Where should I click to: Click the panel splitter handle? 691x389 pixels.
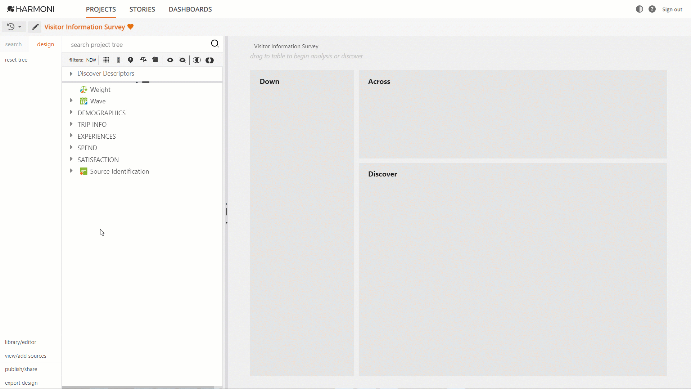pos(226,212)
